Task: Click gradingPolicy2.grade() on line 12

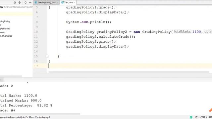Action: coord(91,42)
